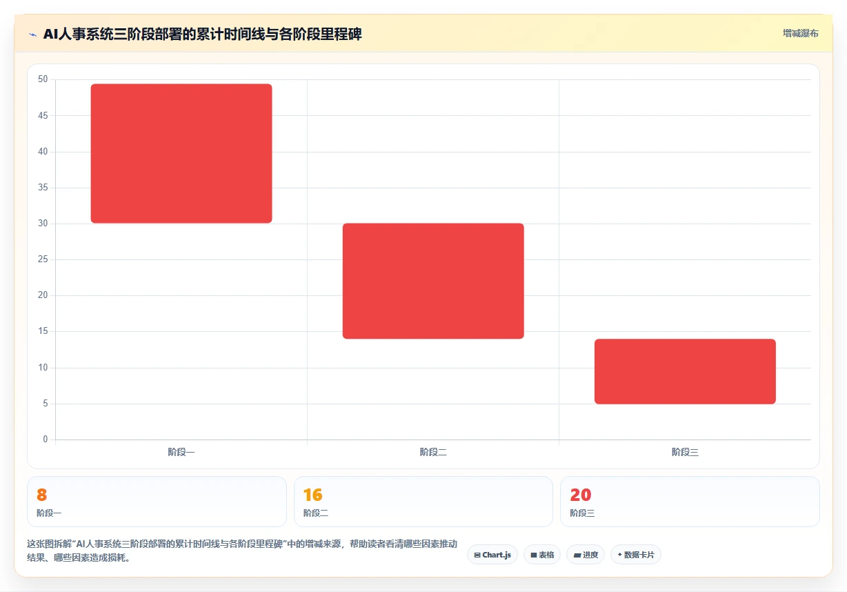The image size is (847, 592).
Task: Click the 增减瀑布 label in the header
Action: (x=800, y=33)
